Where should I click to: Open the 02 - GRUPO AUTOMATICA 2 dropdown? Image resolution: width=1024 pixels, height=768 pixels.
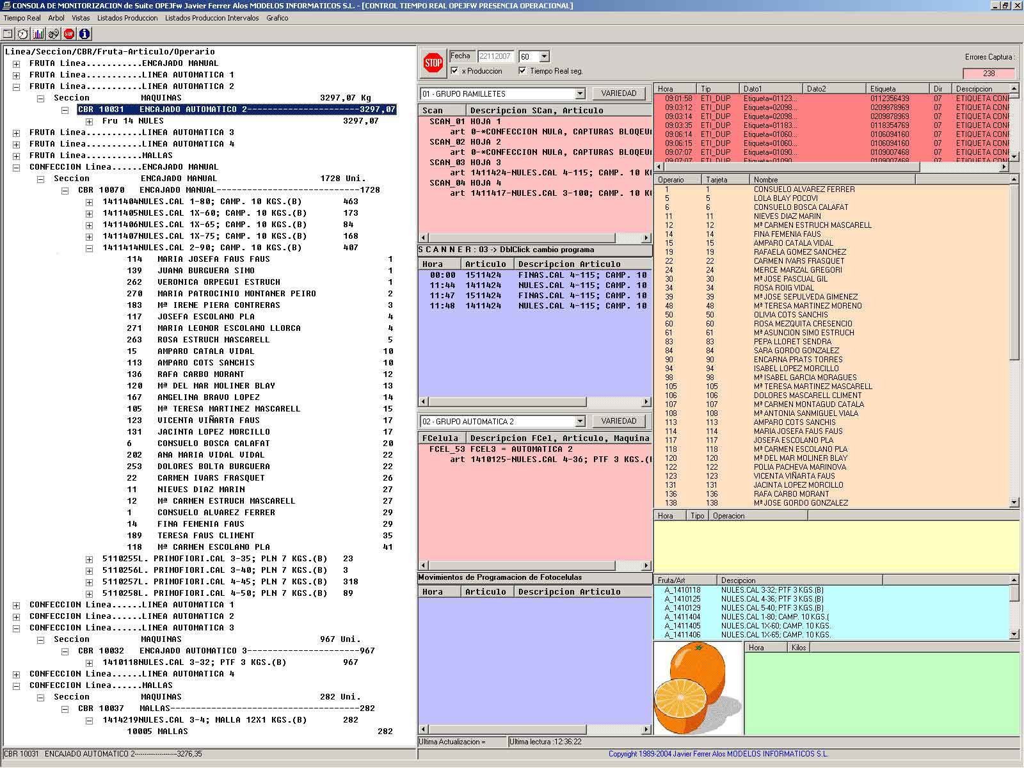click(x=580, y=421)
